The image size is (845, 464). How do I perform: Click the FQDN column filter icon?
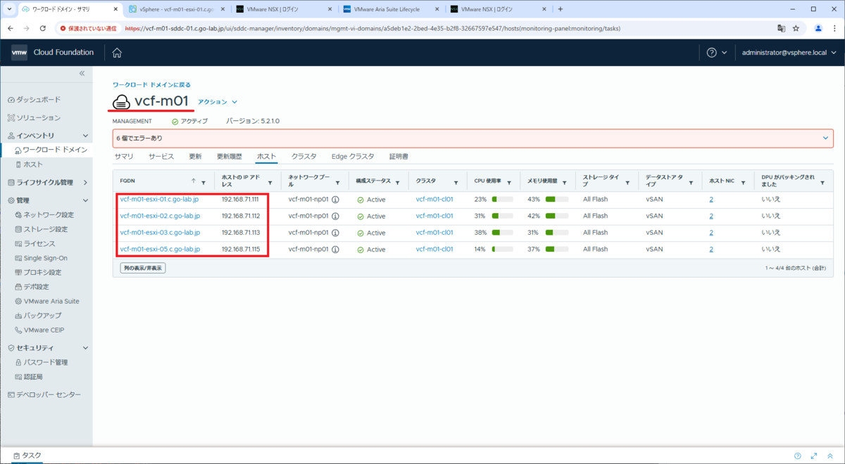204,181
